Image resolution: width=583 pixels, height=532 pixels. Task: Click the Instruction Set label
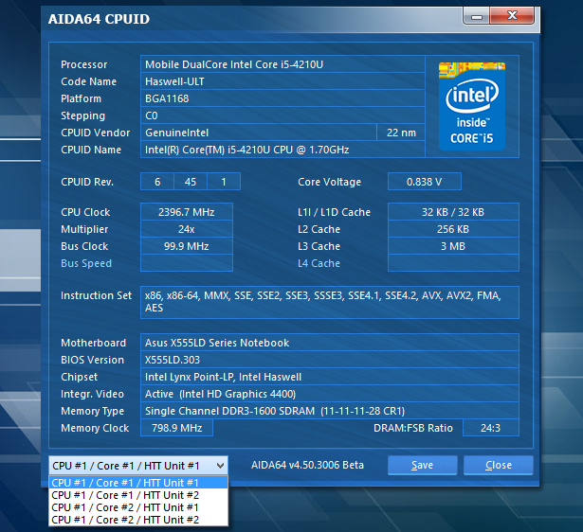click(x=97, y=295)
